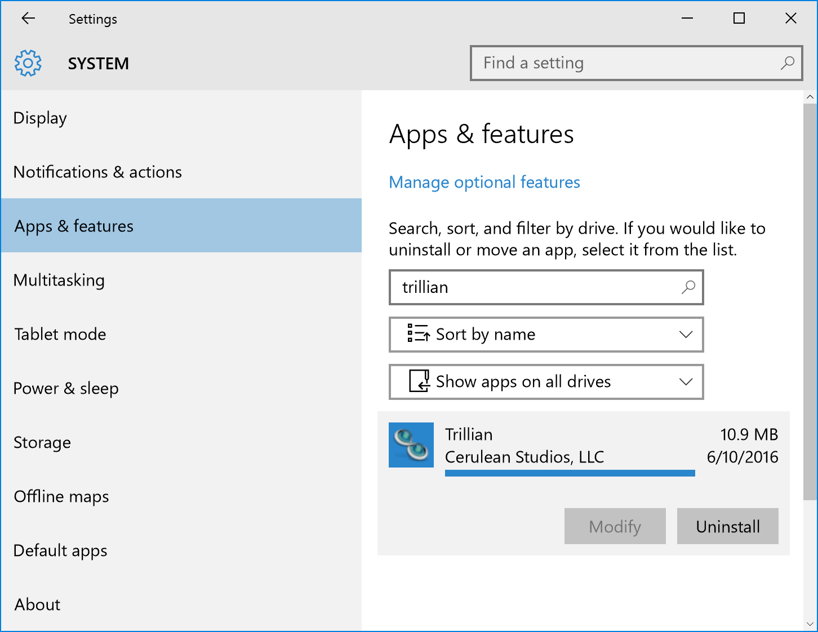
Task: Open the Display settings page
Action: click(181, 118)
